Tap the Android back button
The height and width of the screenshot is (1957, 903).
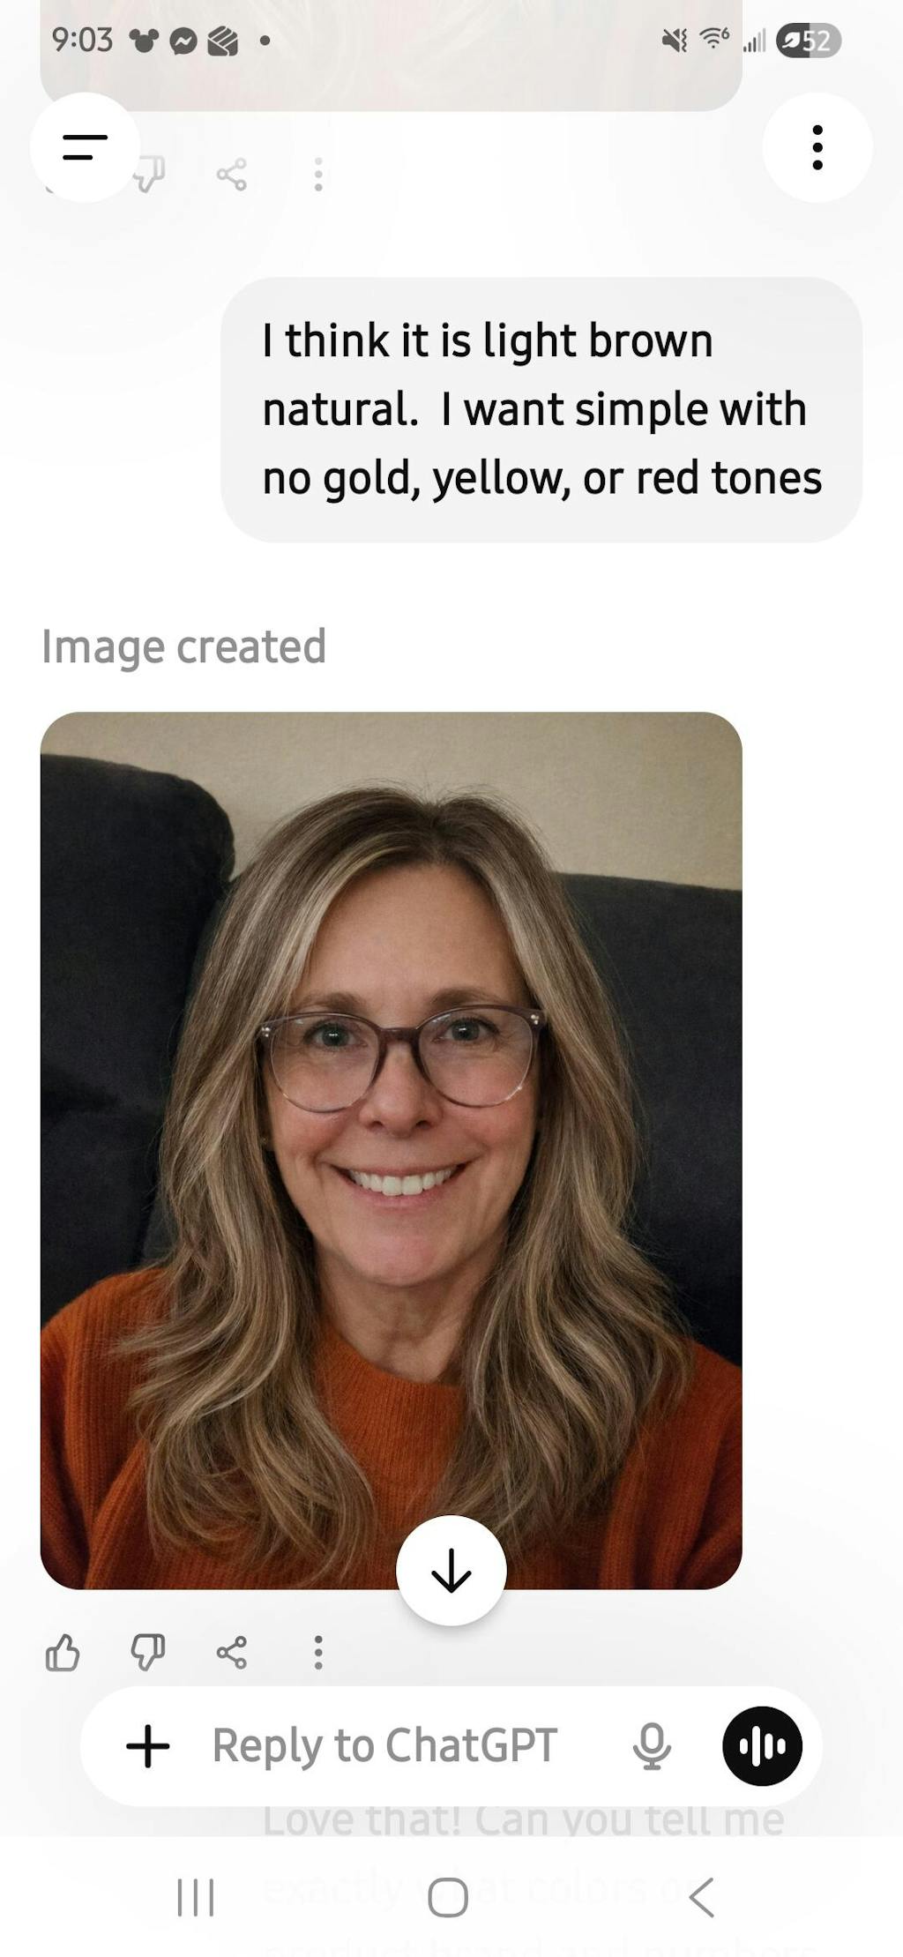701,1898
